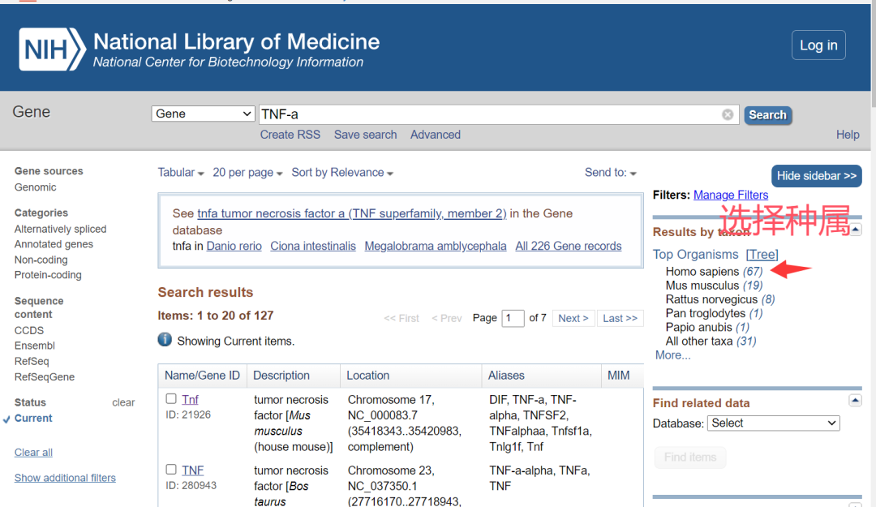Open the Database Select combo box

(x=773, y=423)
